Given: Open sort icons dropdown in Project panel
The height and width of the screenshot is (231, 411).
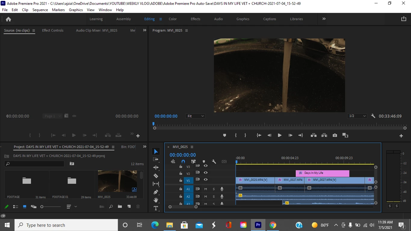Looking at the screenshot, I should click(x=72, y=207).
